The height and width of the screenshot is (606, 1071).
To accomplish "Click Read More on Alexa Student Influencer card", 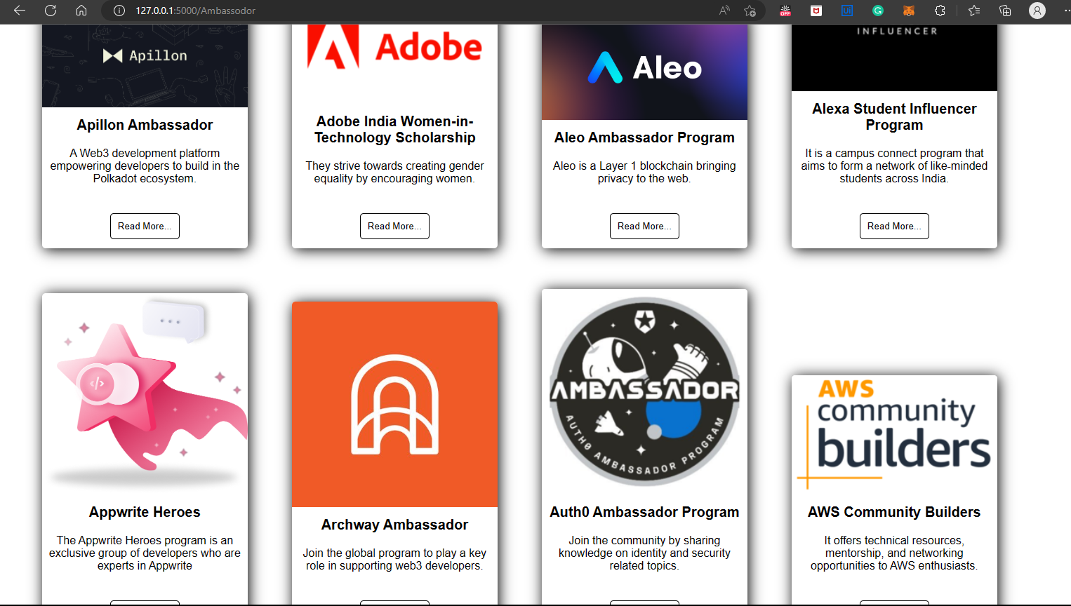I will pyautogui.click(x=894, y=226).
